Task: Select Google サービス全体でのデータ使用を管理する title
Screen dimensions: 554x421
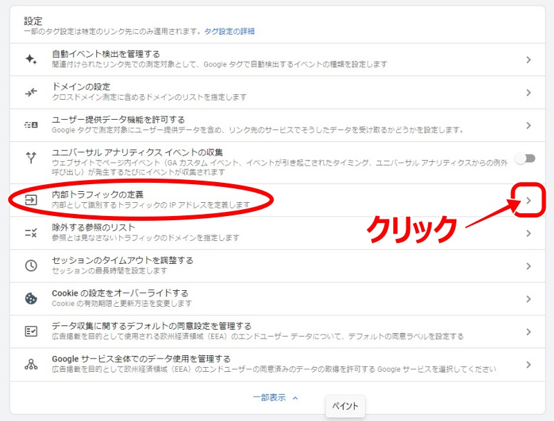Action: click(x=141, y=359)
